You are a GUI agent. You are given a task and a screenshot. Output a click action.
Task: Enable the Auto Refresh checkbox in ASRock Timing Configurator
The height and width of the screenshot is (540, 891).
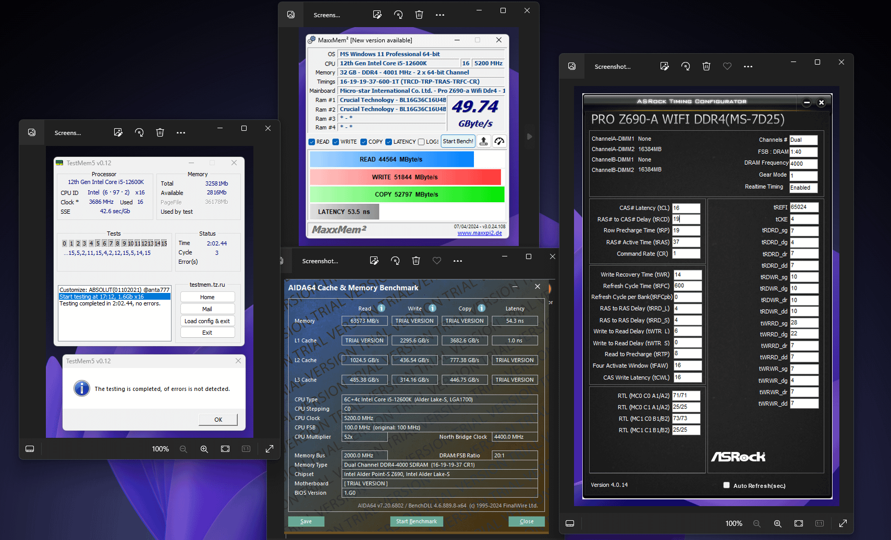(x=726, y=485)
